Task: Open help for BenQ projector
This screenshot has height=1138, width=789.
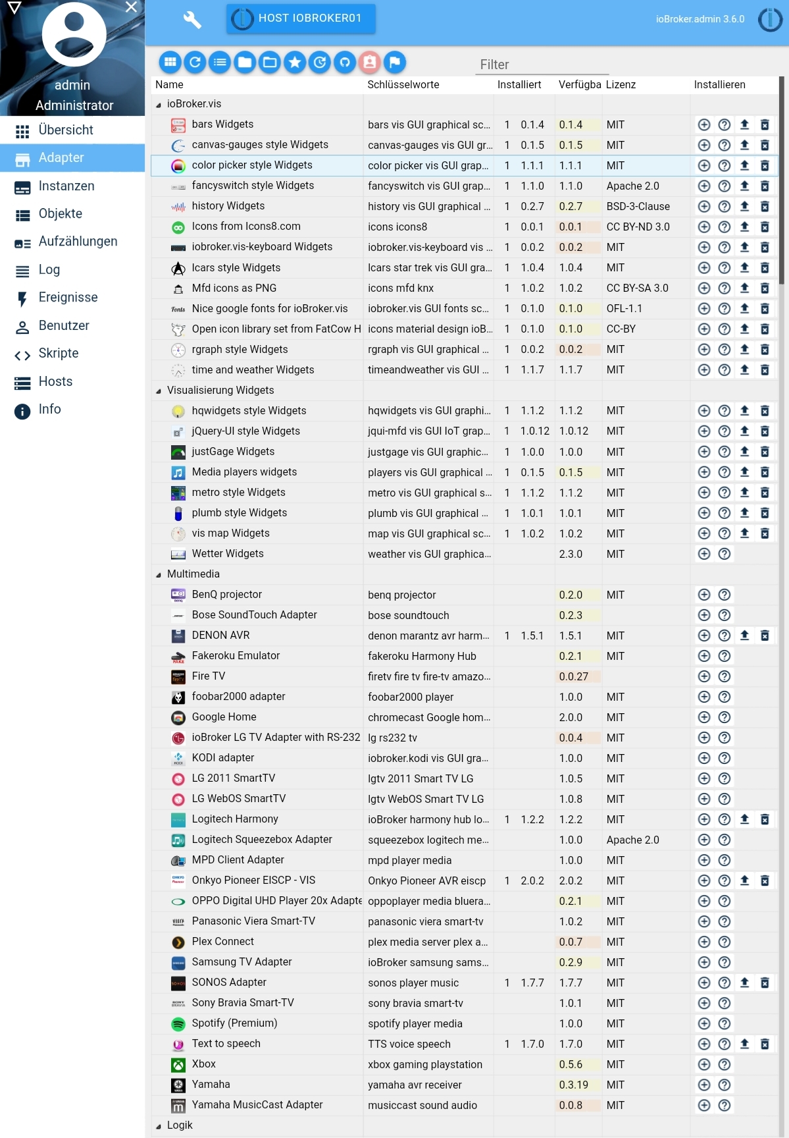Action: (725, 595)
